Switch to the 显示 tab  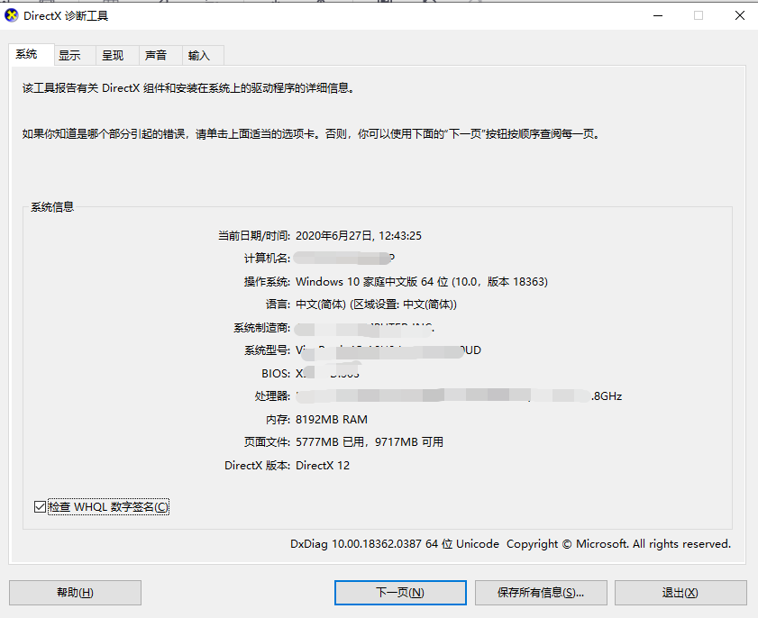(x=75, y=56)
